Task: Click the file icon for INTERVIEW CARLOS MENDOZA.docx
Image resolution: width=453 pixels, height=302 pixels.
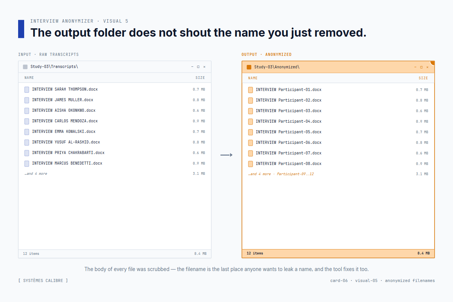Action: coord(26,121)
